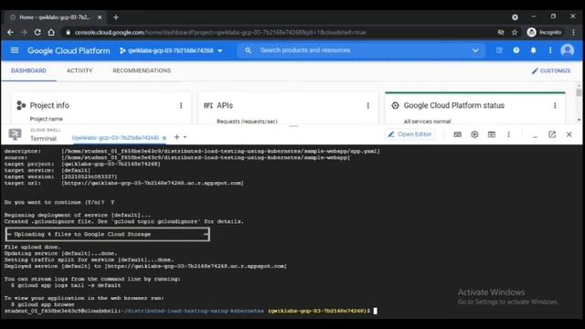This screenshot has height=329, width=585.
Task: Click the Google Cloud Platform logo text
Action: 69,51
